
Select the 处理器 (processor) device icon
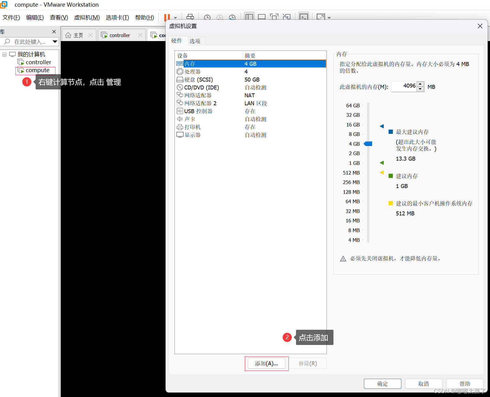pos(180,71)
